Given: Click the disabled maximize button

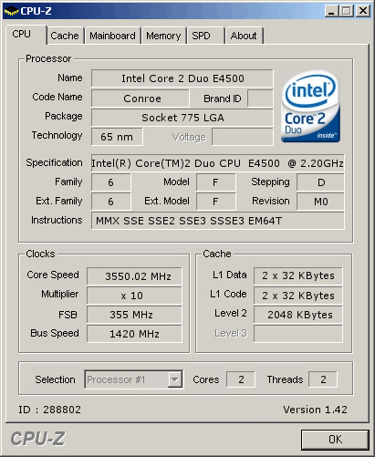Looking at the screenshot, I should point(347,11).
